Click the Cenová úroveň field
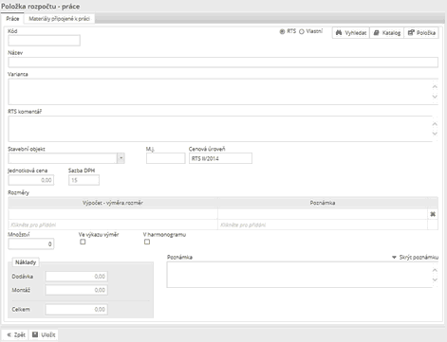This screenshot has width=447, height=342. (x=220, y=158)
